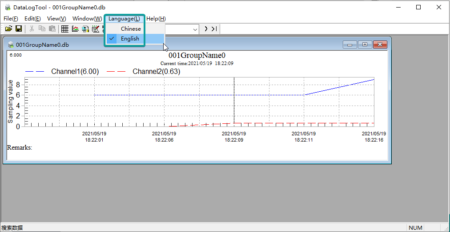Open the Help menu
Screen dimensions: 450x232
(156, 18)
